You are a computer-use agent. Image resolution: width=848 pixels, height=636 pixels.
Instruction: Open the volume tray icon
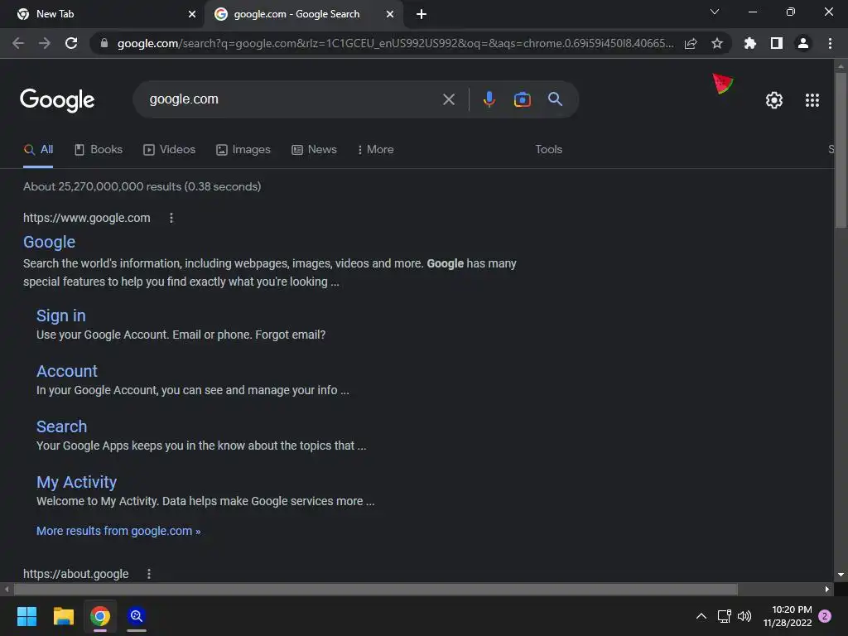coord(744,616)
